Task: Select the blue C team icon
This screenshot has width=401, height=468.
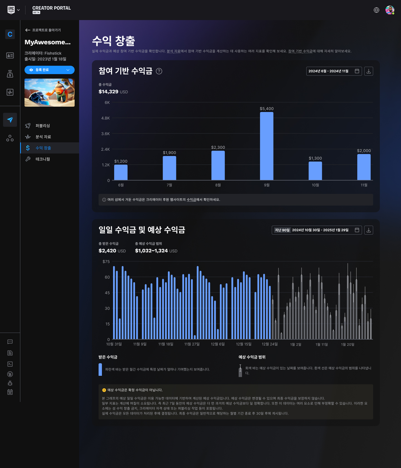Action: pyautogui.click(x=10, y=34)
